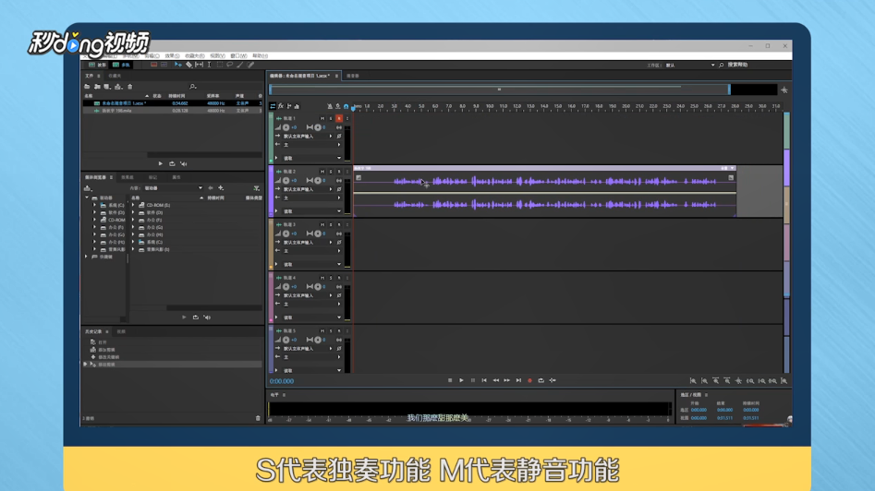Select the .sesx session file row
This screenshot has height=491, width=875.
pos(172,103)
